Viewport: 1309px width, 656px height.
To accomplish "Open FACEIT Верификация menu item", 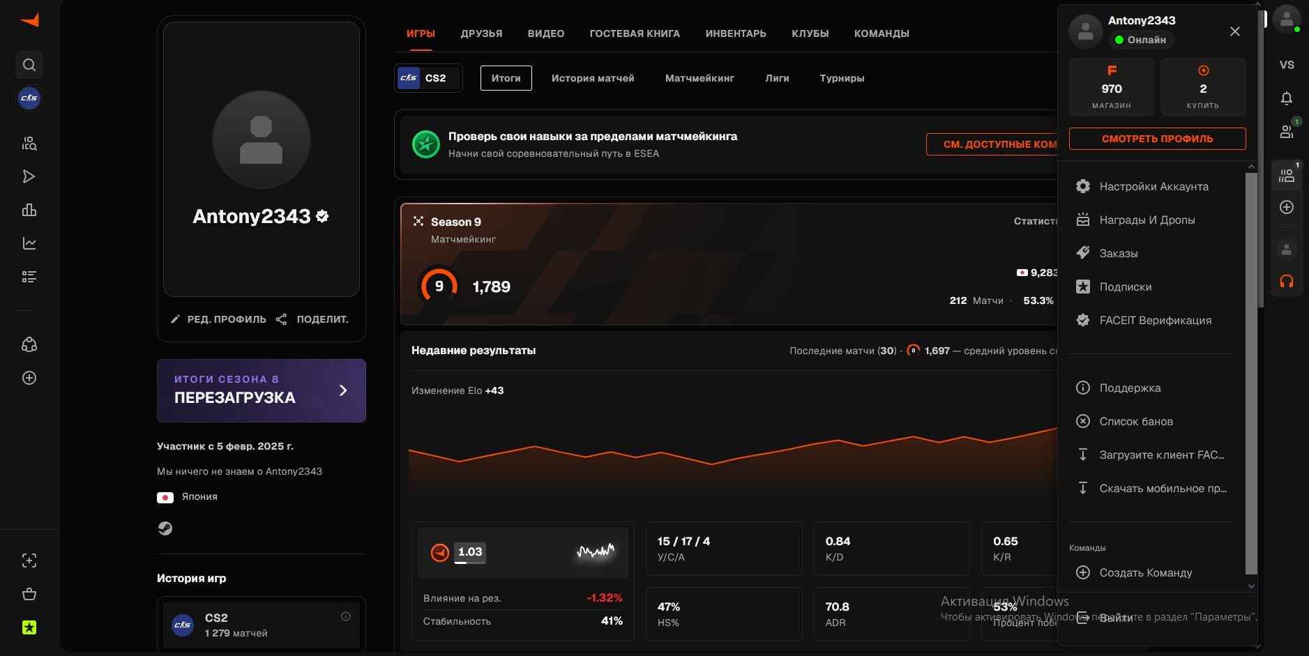I will tap(1151, 320).
